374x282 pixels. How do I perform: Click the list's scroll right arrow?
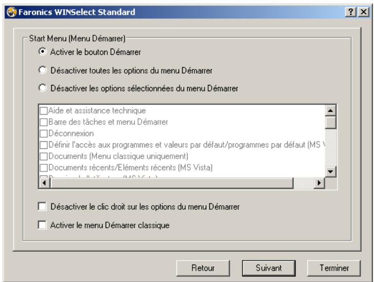(319, 183)
